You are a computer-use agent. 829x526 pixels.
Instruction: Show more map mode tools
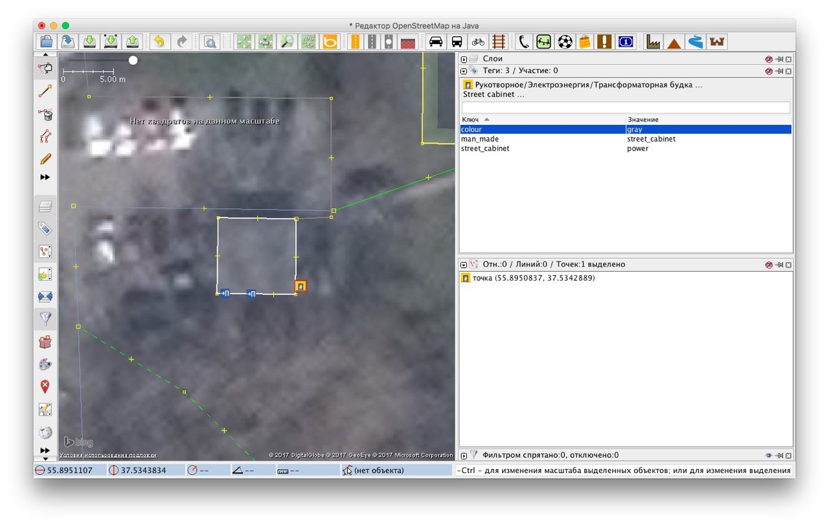click(x=45, y=177)
